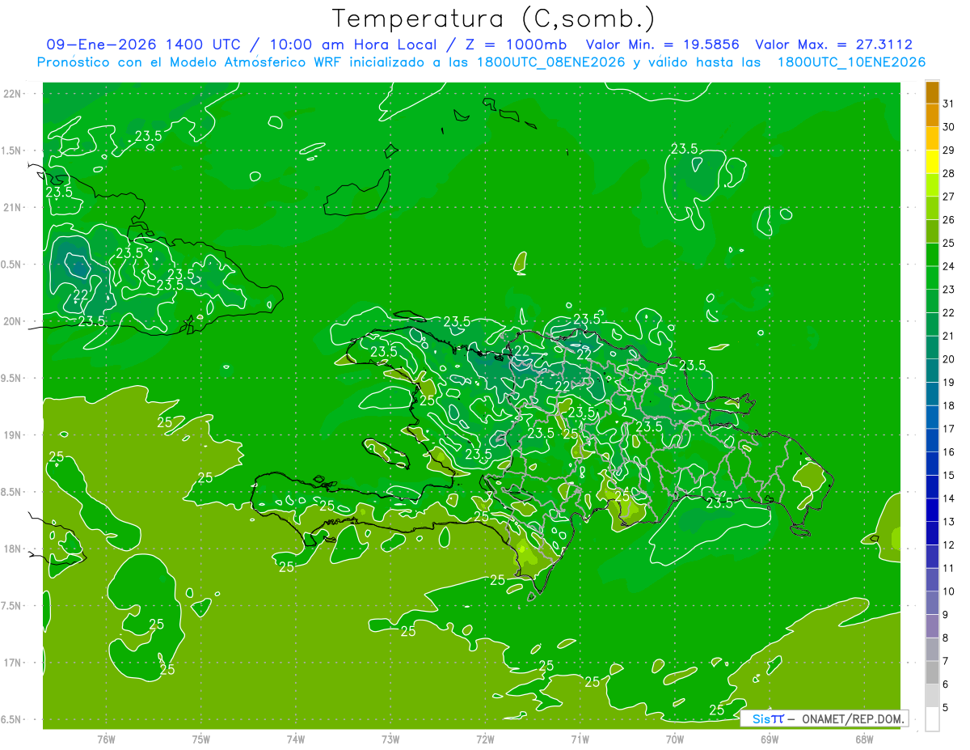This screenshot has height=750, width=970.
Task: Click the brown legend swatch above 31
Action: pos(932,92)
